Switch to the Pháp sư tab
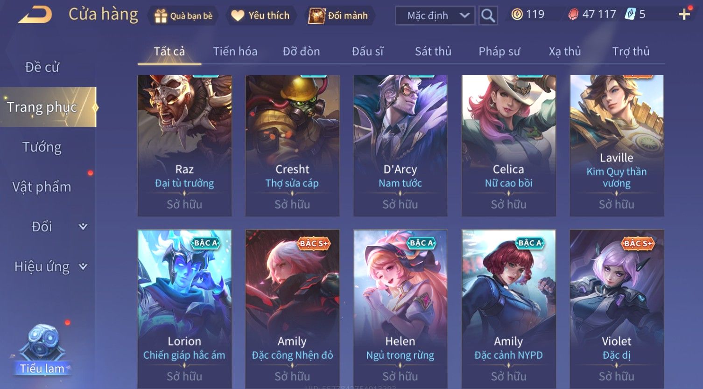This screenshot has width=703, height=389. pos(499,51)
